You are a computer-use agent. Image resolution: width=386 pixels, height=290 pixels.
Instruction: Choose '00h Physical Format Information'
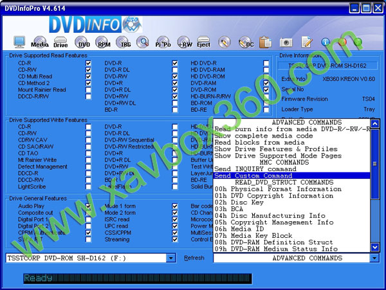[x=291, y=189]
